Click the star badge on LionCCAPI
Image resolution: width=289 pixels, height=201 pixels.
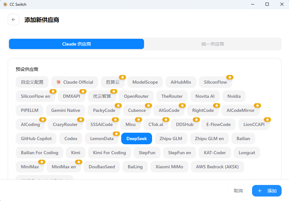(x=267, y=120)
